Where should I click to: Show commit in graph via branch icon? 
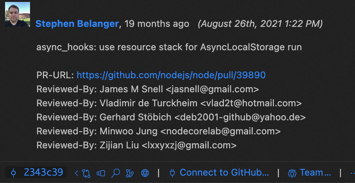(x=130, y=173)
